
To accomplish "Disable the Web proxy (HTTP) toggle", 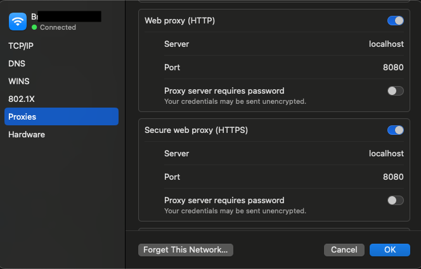I will [395, 21].
